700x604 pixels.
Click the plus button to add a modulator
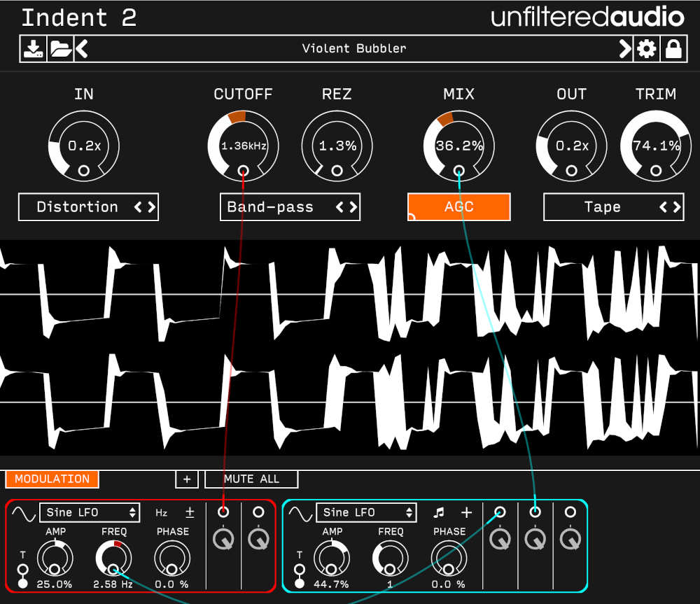coord(186,479)
